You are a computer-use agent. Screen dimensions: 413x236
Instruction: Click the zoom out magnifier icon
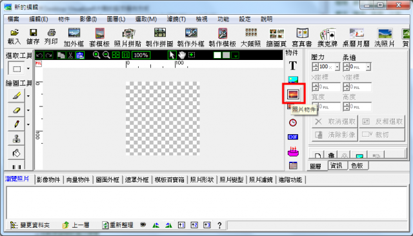[x=106, y=55]
